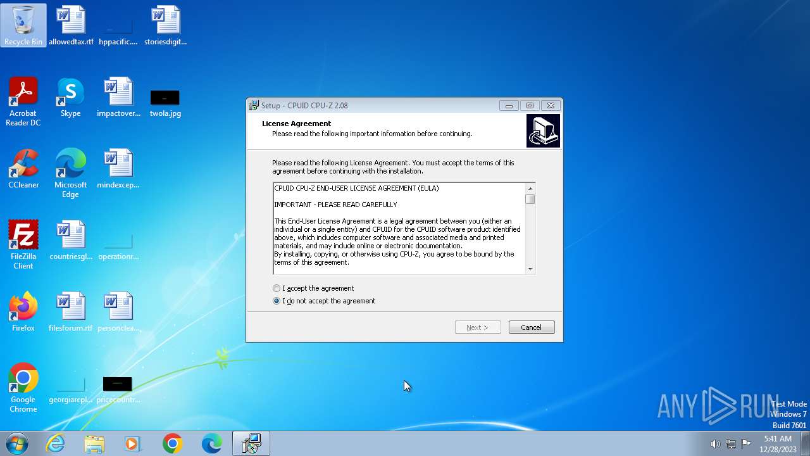Select allowedtax.rtf desktop file
This screenshot has width=810, height=456.
(71, 26)
